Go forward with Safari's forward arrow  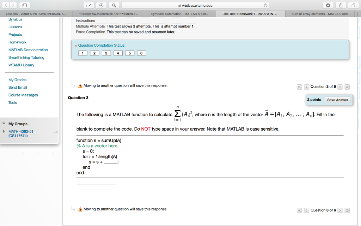tap(13, 5)
